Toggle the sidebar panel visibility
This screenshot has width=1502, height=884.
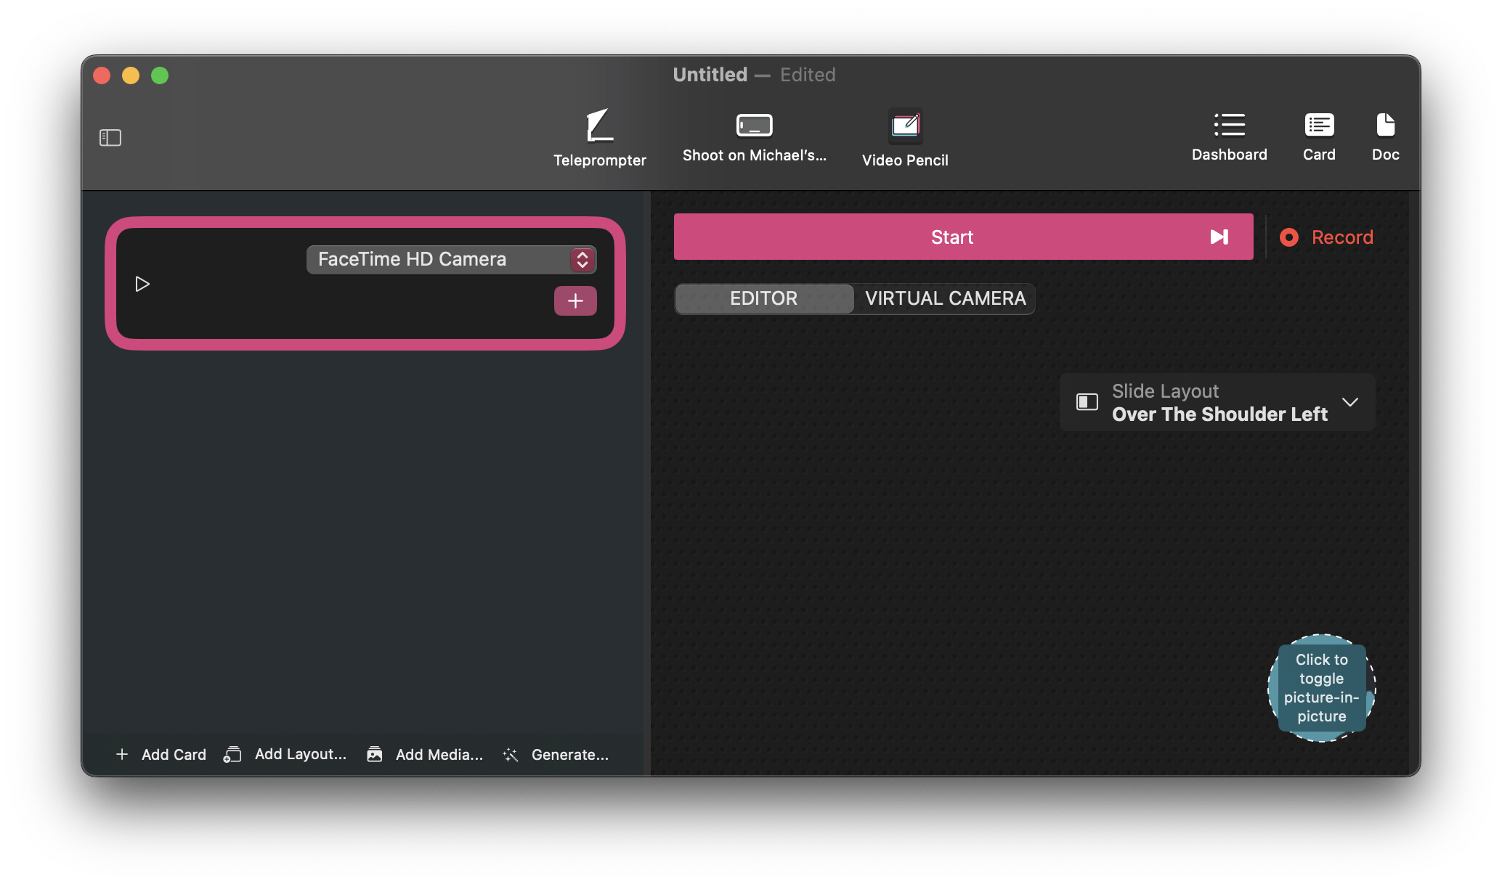pyautogui.click(x=110, y=135)
